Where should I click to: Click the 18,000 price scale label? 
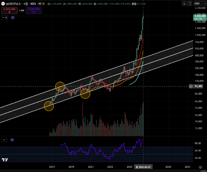tap(198, 121)
